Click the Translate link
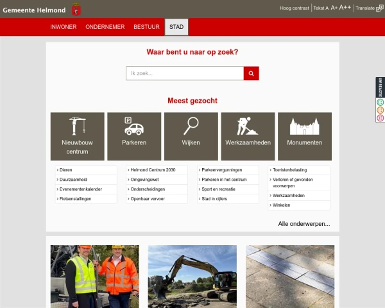 pos(365,8)
